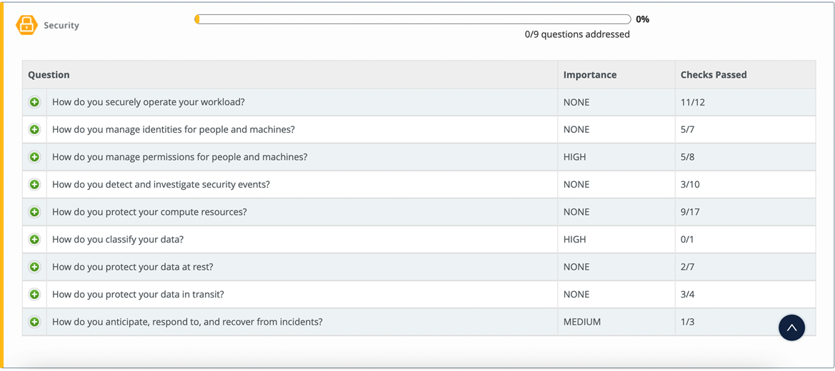835x371 pixels.
Task: Click the Security section title
Action: (61, 26)
